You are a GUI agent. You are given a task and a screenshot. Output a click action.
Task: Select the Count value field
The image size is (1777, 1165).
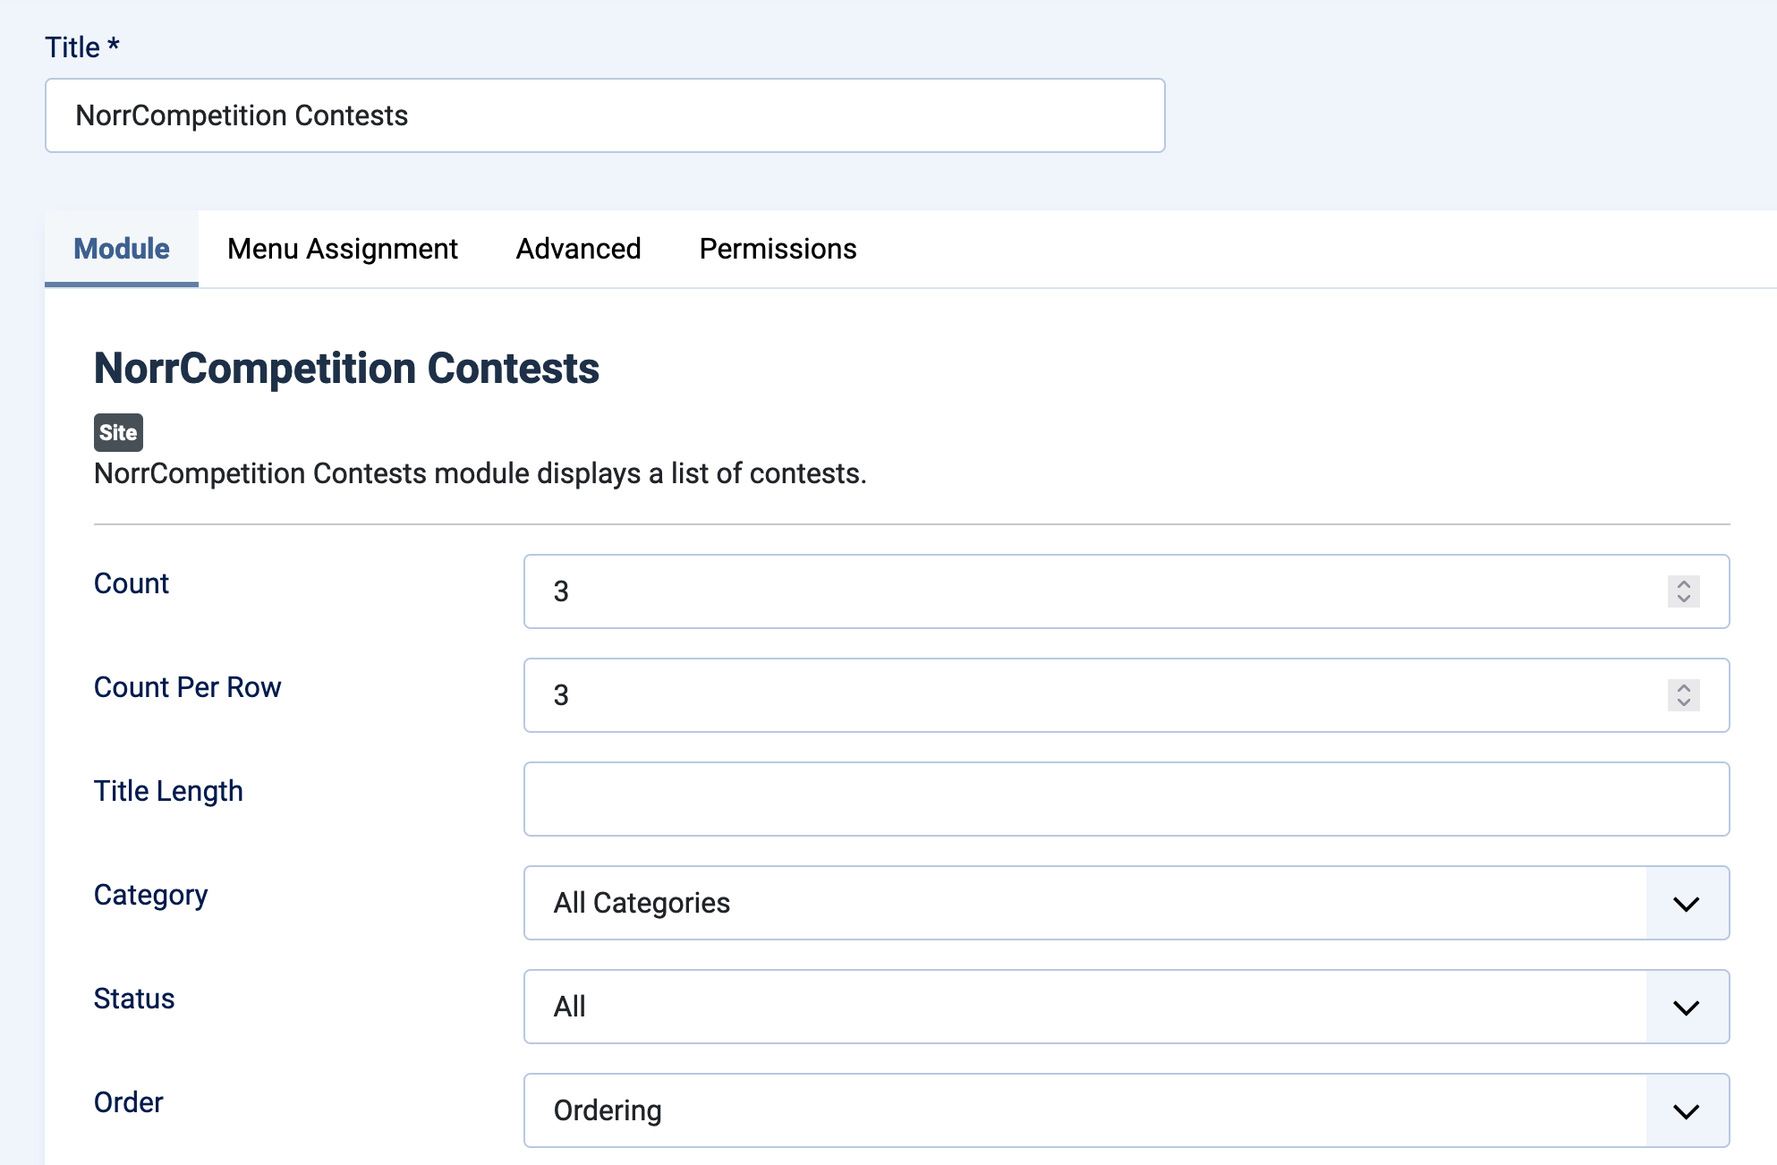pos(984,591)
